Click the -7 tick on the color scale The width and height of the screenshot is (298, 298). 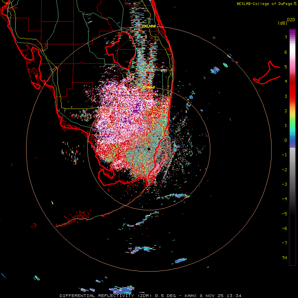point(284,243)
